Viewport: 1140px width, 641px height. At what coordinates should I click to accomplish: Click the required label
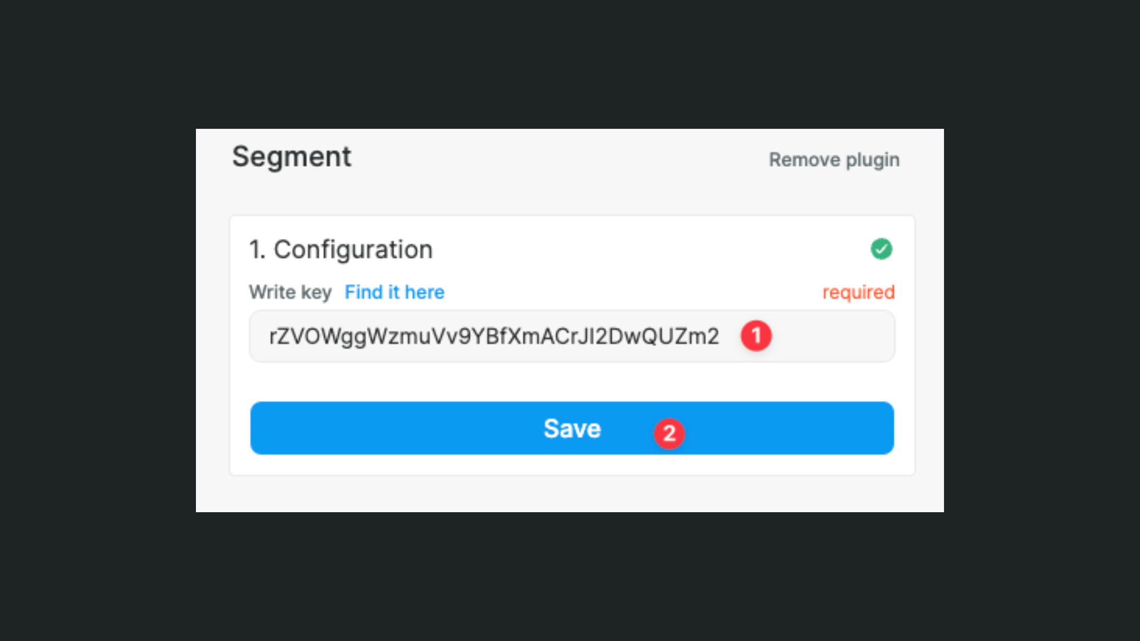tap(859, 291)
